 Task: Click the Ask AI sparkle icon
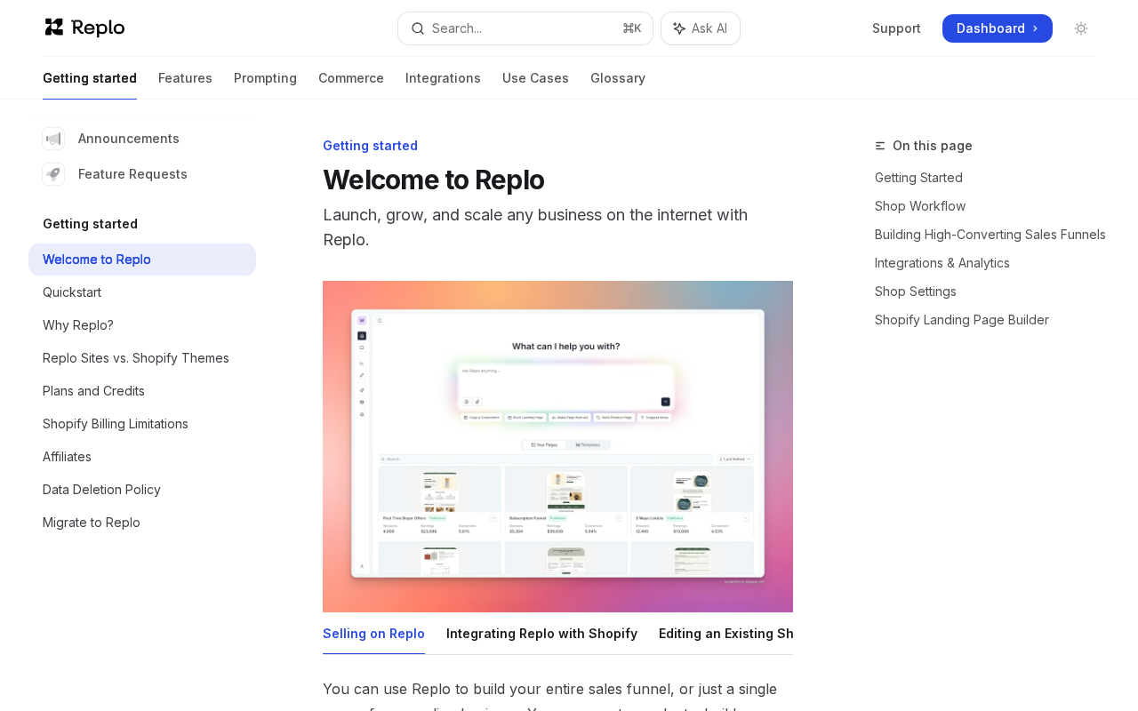click(679, 28)
